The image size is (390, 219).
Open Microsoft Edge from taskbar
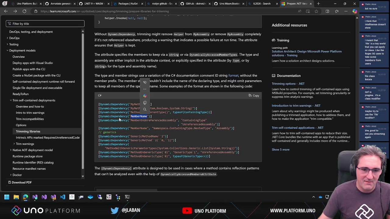(x=26, y=197)
